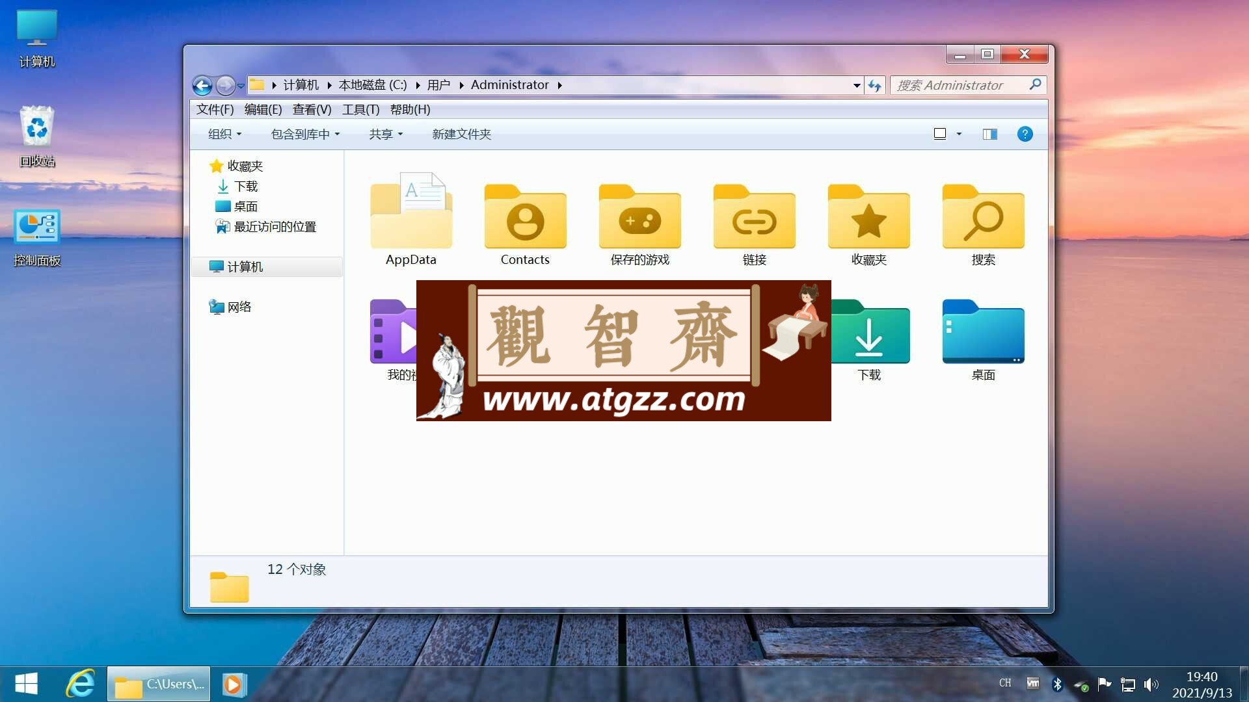This screenshot has height=702, width=1249.
Task: Select 下载 in the navigation pane
Action: [x=237, y=186]
